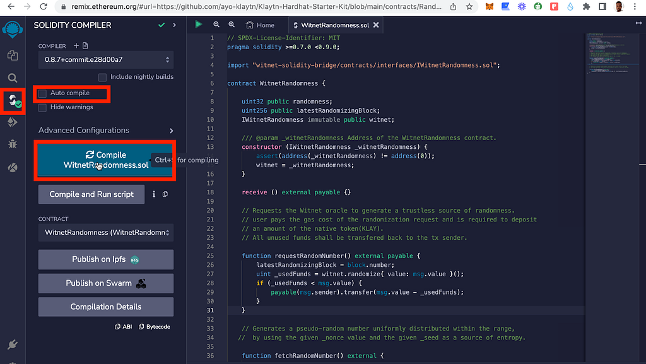Screen dimensions: 646x364
Task: Copy Bytecode to clipboard
Action: pos(155,327)
